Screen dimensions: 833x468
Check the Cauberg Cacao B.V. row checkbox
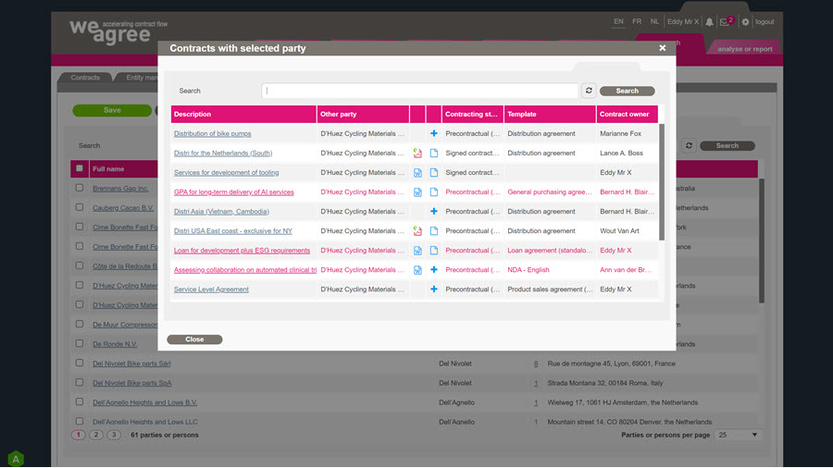click(x=80, y=207)
